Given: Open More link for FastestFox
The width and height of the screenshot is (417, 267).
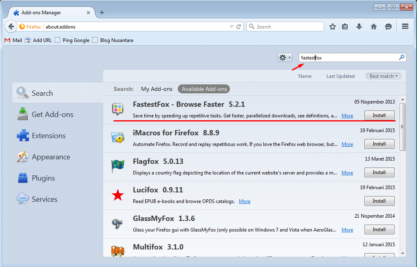Looking at the screenshot, I should [x=347, y=116].
